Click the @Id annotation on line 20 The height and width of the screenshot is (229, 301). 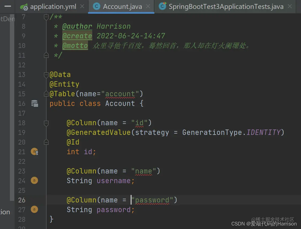click(x=73, y=142)
